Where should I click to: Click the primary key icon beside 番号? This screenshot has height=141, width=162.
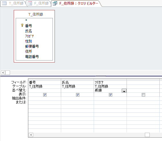[x=22, y=25]
